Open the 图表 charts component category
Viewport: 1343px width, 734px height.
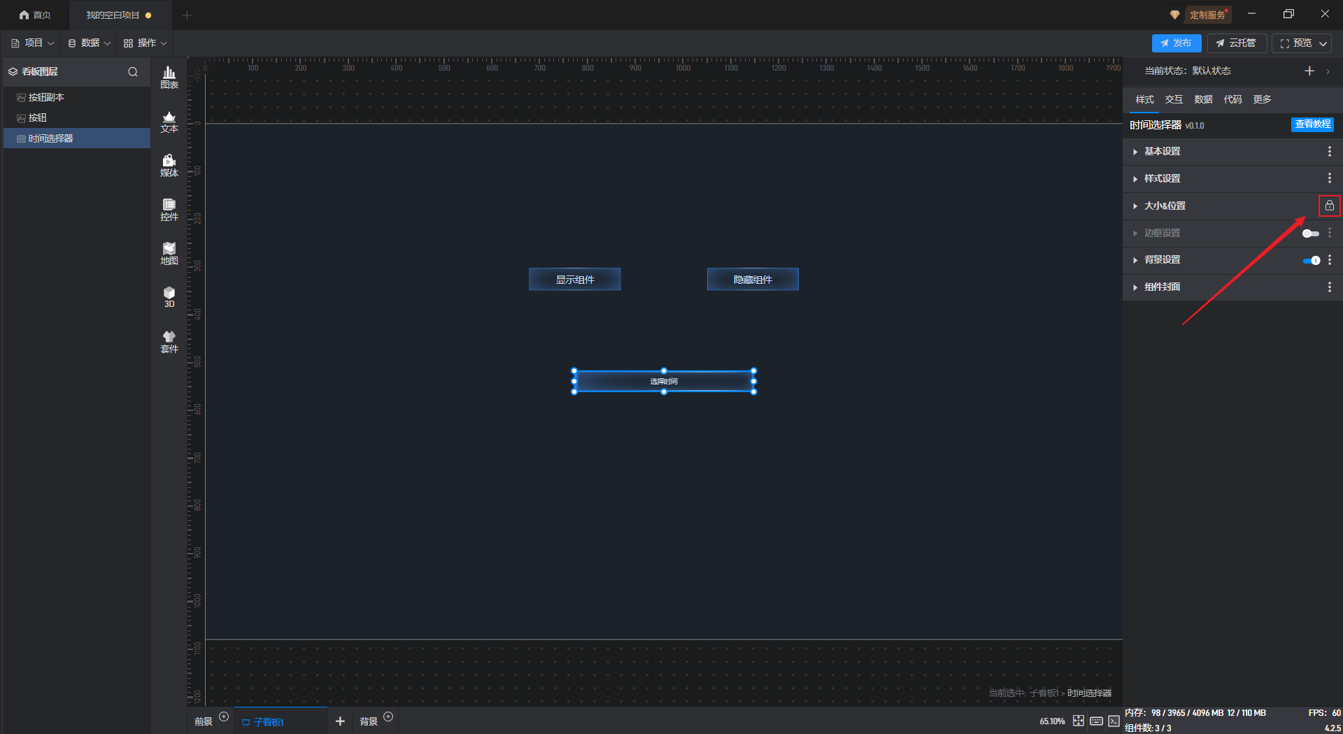[169, 78]
